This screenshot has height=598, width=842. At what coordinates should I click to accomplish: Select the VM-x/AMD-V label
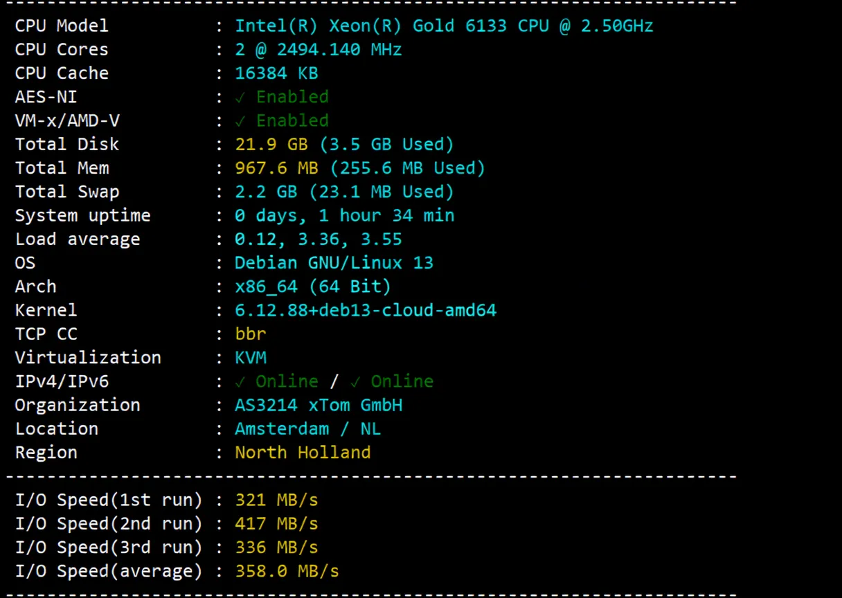[x=67, y=121]
